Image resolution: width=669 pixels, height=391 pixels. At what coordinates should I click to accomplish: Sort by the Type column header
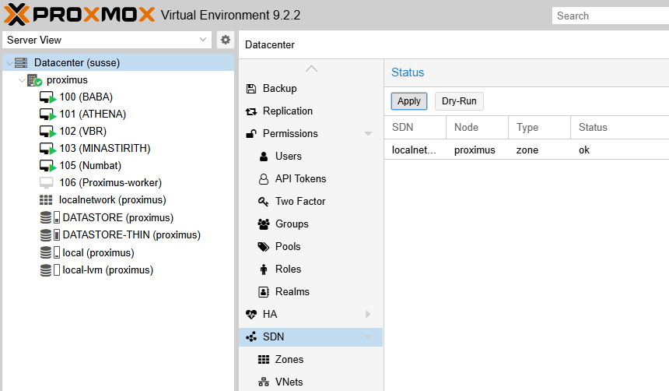540,127
